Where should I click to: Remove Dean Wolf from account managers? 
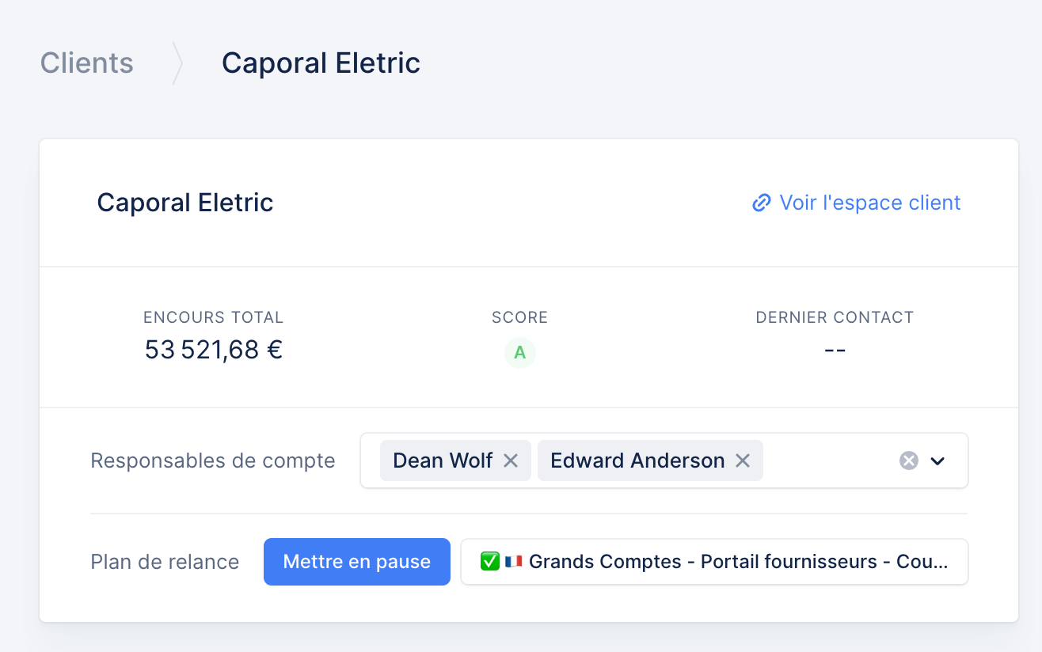511,461
